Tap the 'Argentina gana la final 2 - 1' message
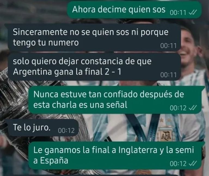Screen dimensions: 209x176 pos(94,67)
